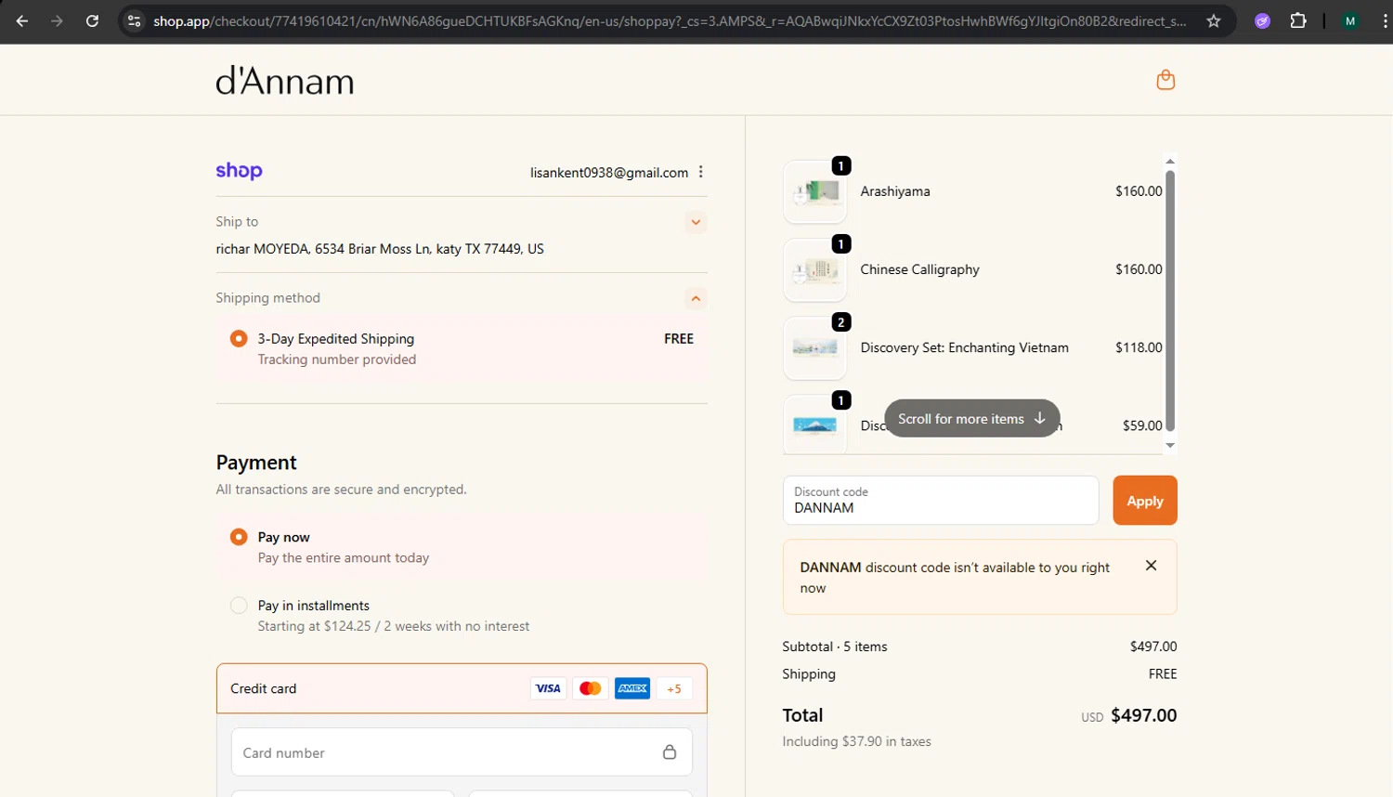1393x797 pixels.
Task: Focus the Discount code field
Action: pos(941,501)
